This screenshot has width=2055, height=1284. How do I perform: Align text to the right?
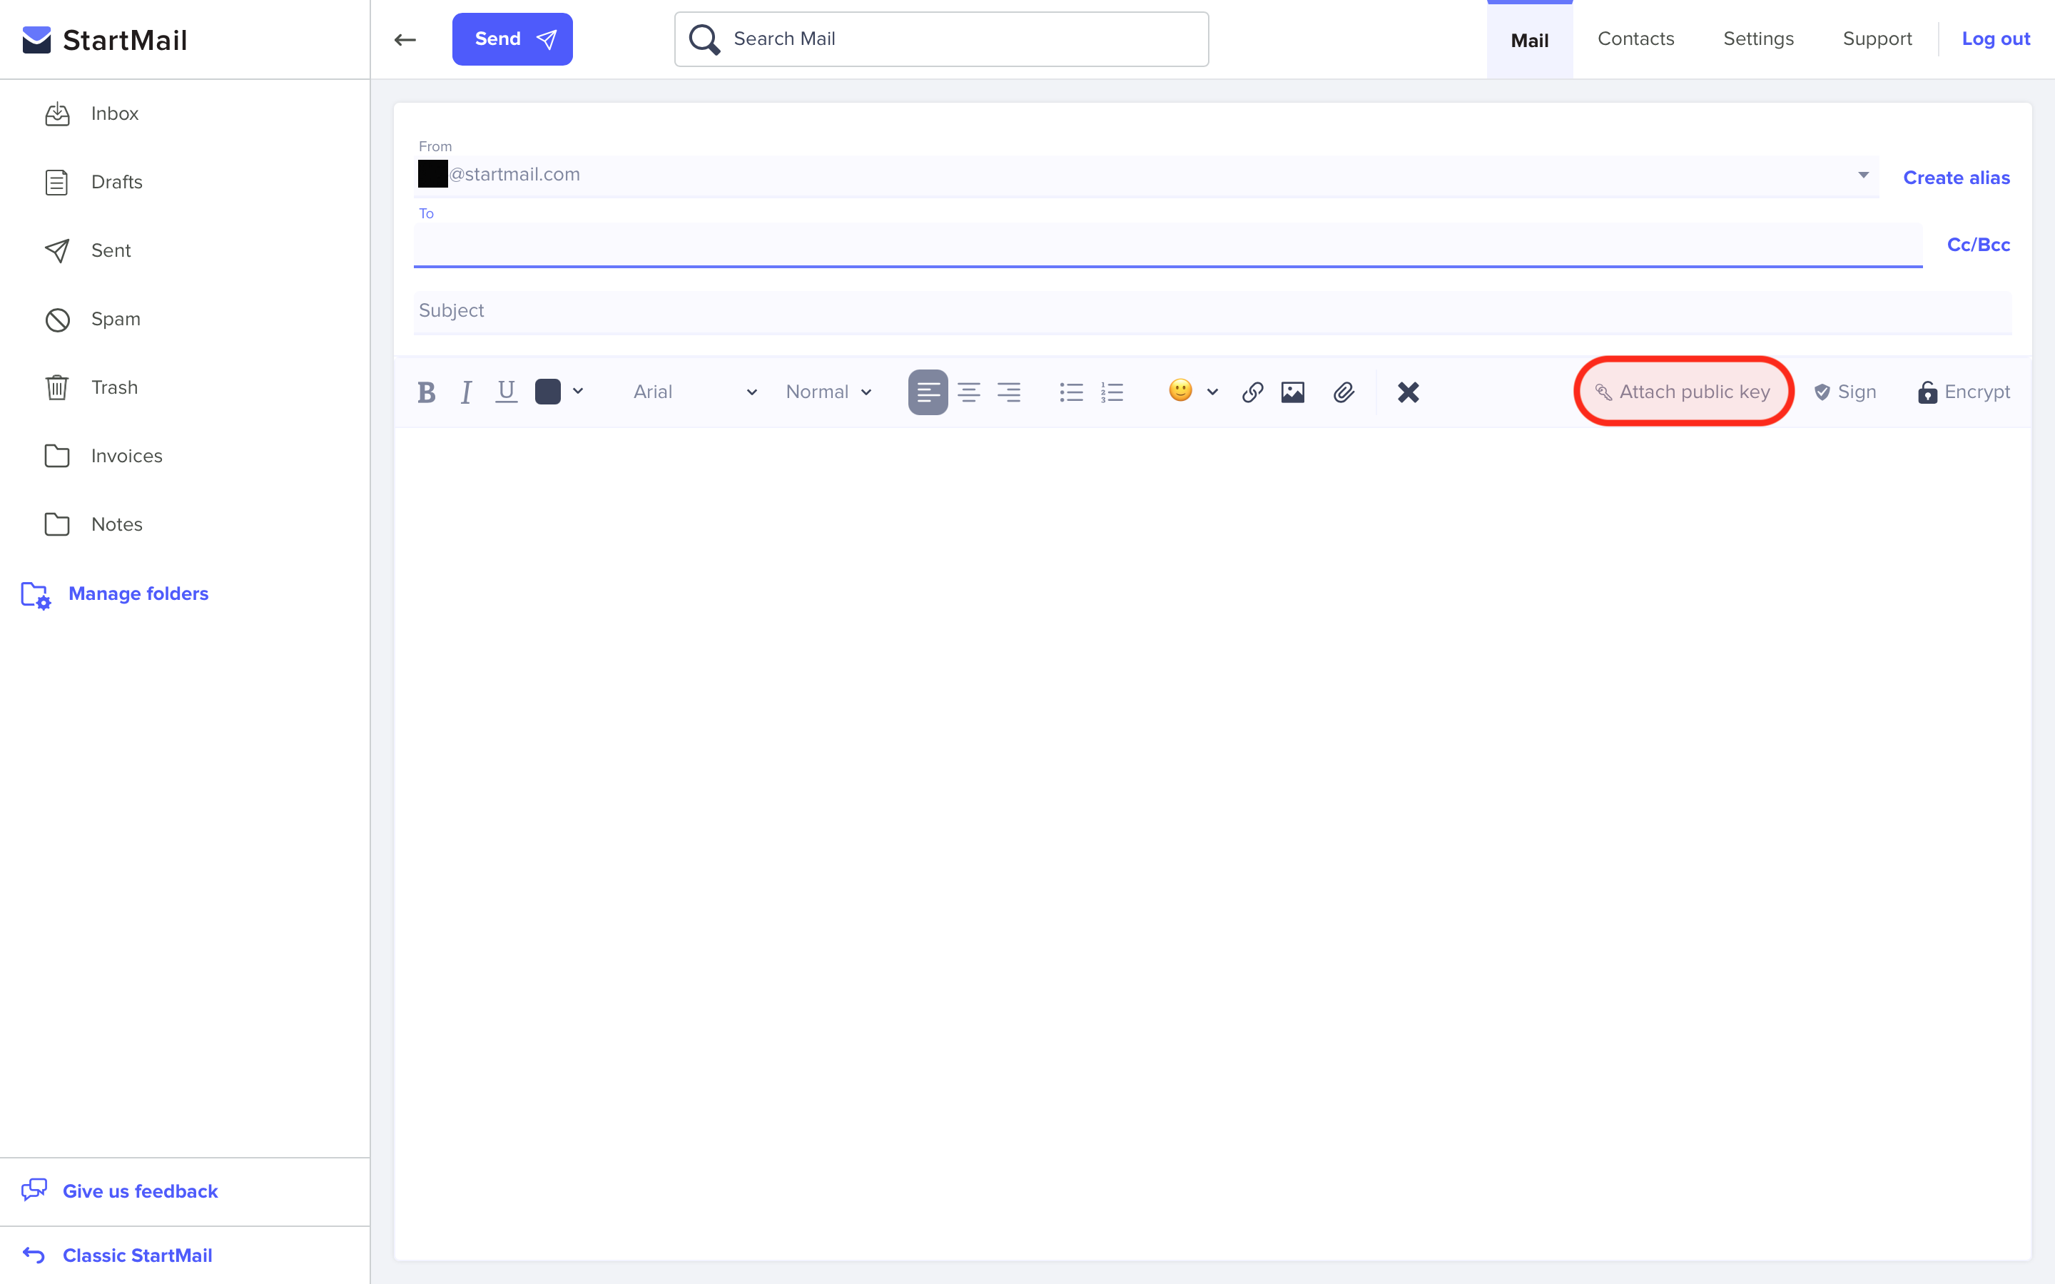tap(1009, 392)
